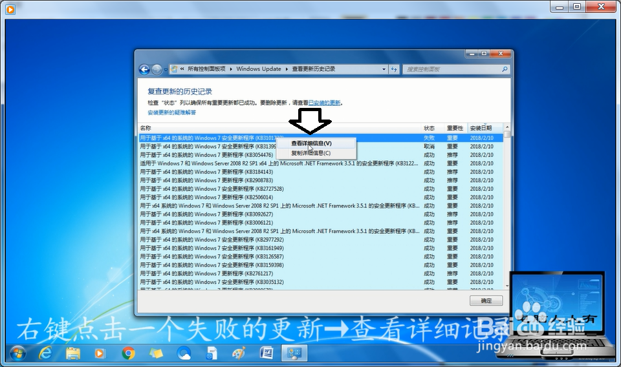Image resolution: width=621 pixels, height=367 pixels.
Task: Select the .NET Framework 3.5.1 row '适用于 Windows 7'
Action: [321, 163]
